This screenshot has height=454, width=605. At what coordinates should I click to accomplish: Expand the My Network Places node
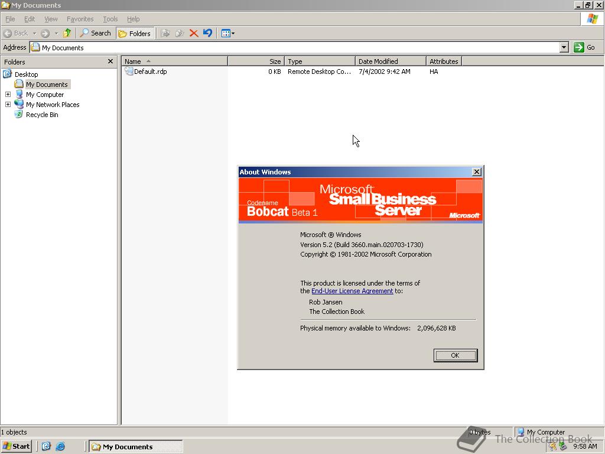click(x=8, y=104)
